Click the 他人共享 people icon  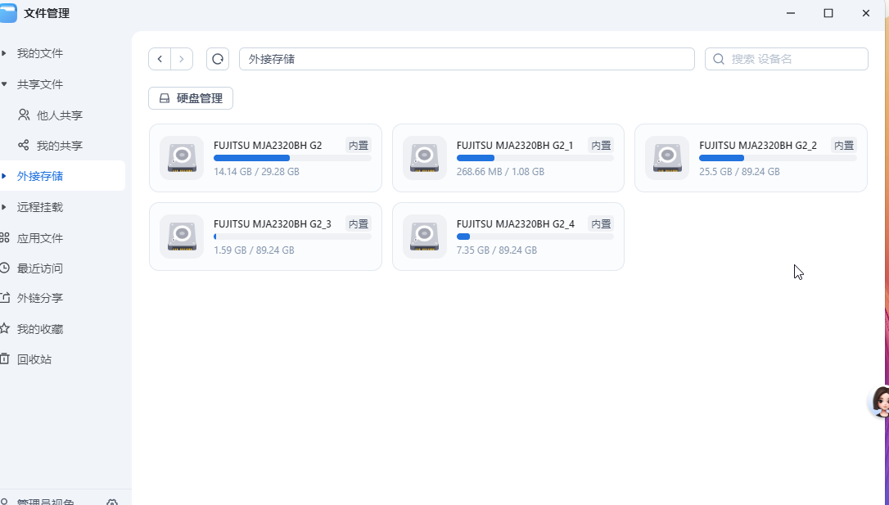tap(23, 115)
